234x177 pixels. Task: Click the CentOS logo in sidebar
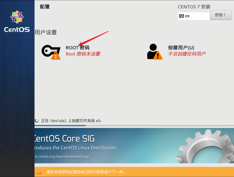pos(17,21)
